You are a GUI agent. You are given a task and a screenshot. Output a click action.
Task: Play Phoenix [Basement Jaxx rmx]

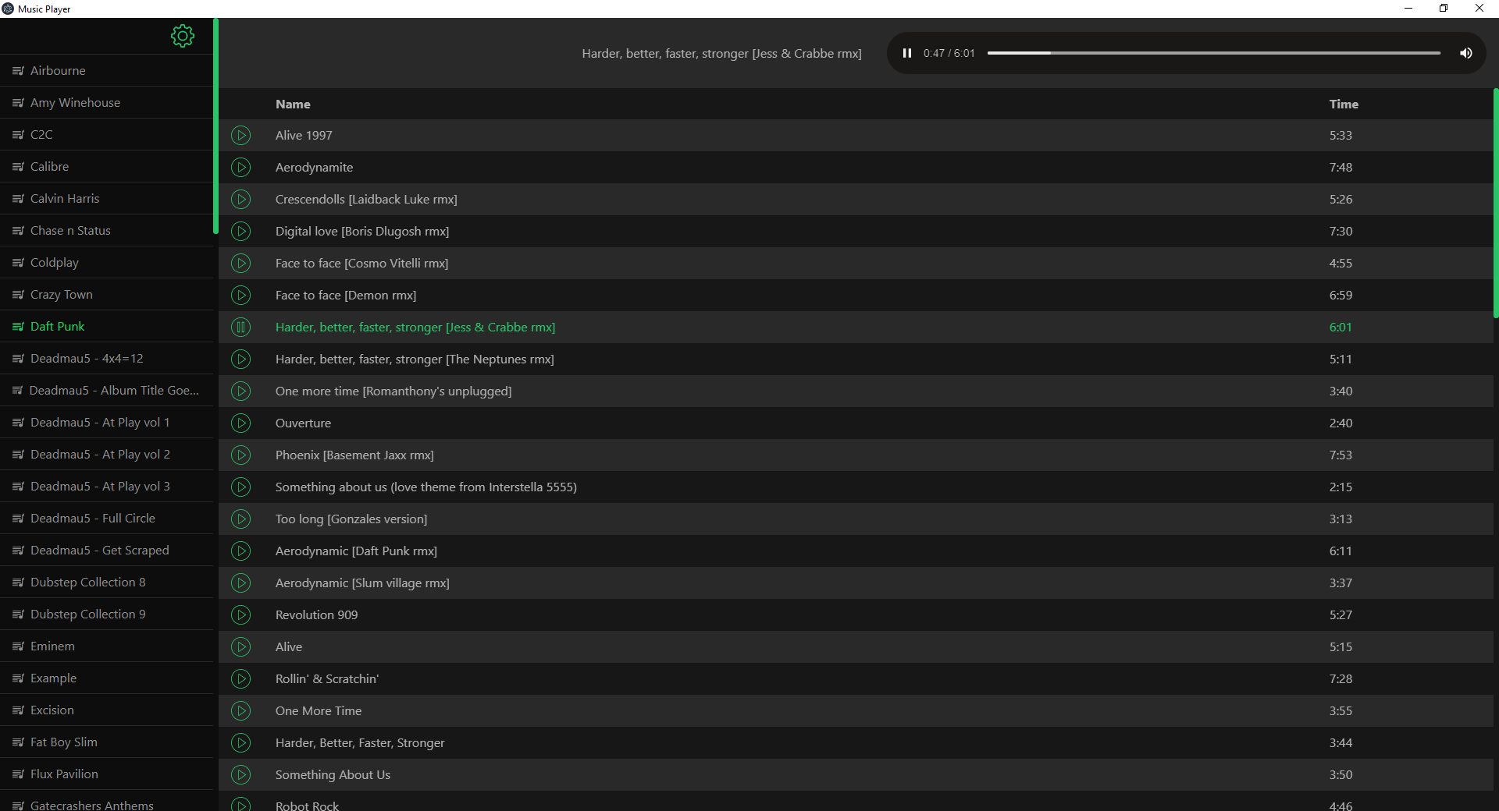(241, 455)
